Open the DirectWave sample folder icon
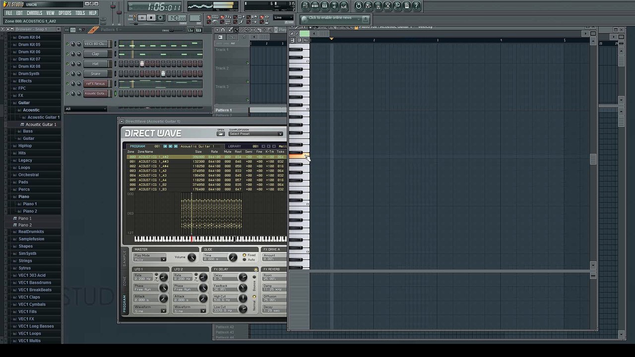Image resolution: width=635 pixels, height=357 pixels. point(221,134)
